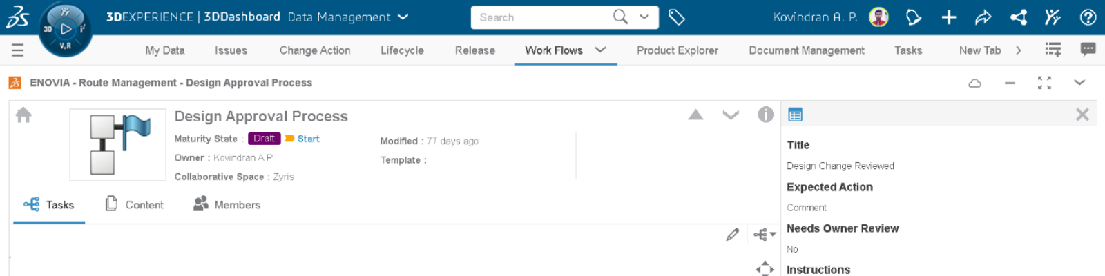Toggle the hamburger side menu
1105x276 pixels.
click(x=17, y=50)
